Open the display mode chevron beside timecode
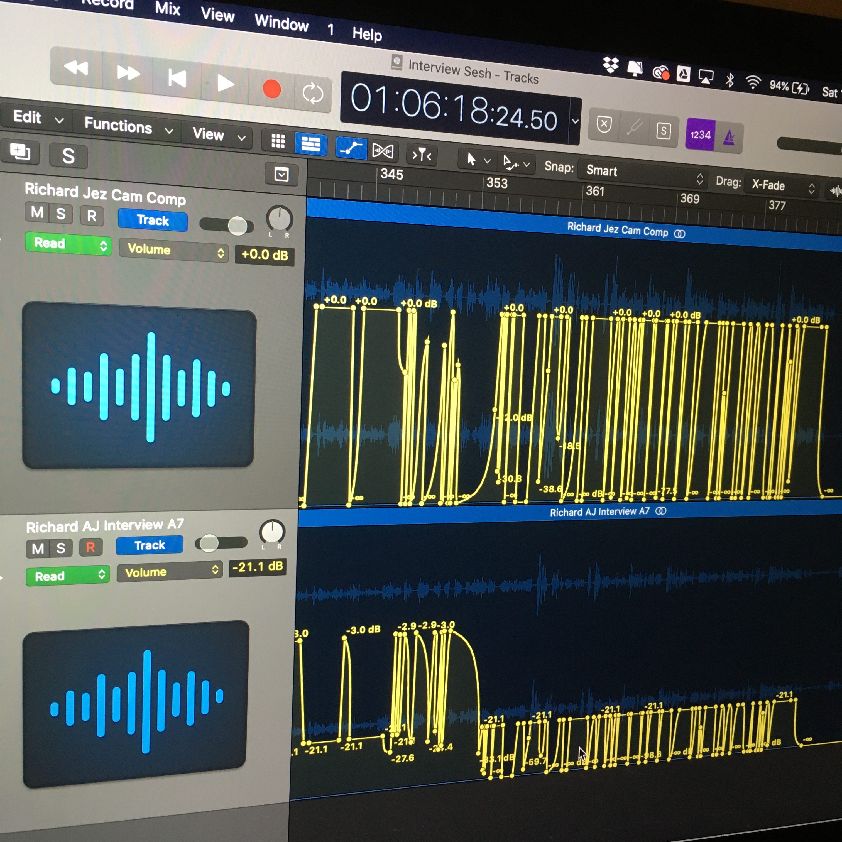Viewport: 842px width, 842px height. pyautogui.click(x=575, y=122)
